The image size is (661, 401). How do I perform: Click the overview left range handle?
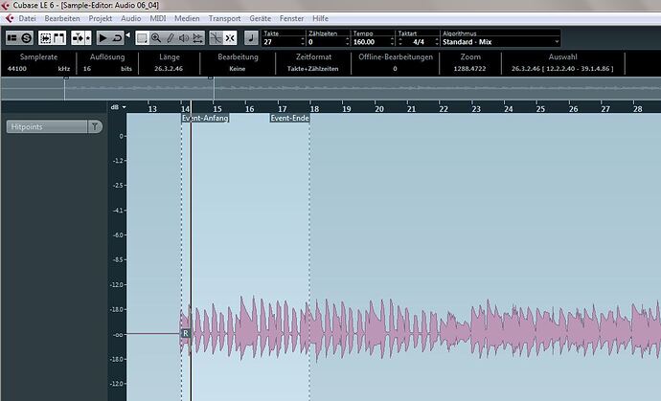coord(66,78)
